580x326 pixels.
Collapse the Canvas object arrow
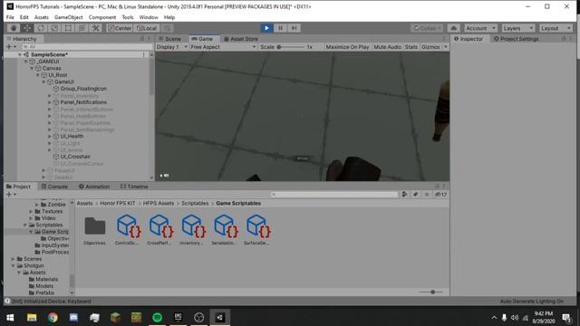32,69
